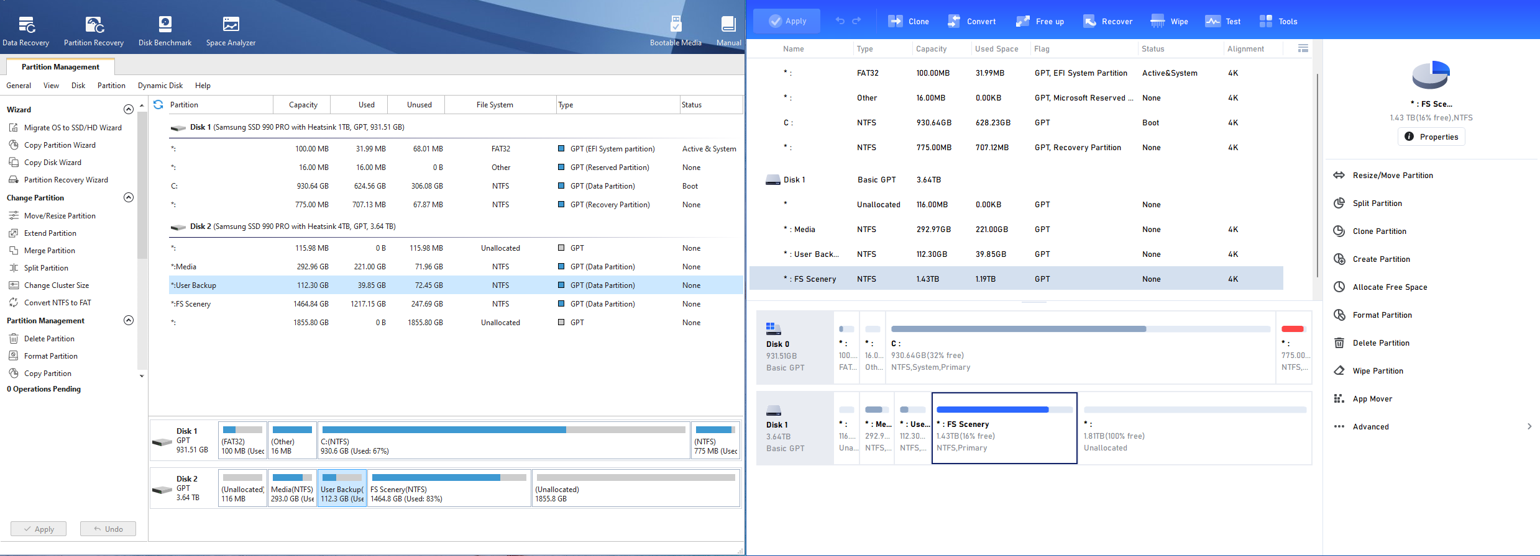
Task: Select C: 930.64GB block on right Disk 0
Action: pyautogui.click(x=1081, y=347)
